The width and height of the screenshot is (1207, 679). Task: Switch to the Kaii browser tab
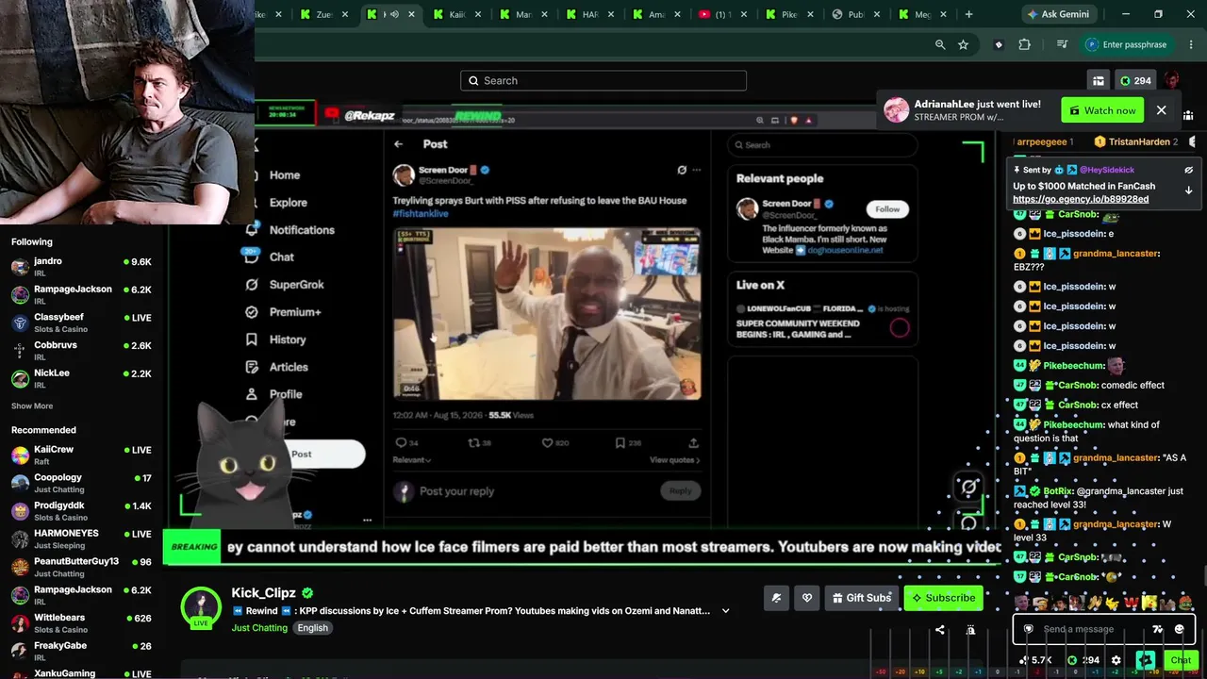pos(456,14)
